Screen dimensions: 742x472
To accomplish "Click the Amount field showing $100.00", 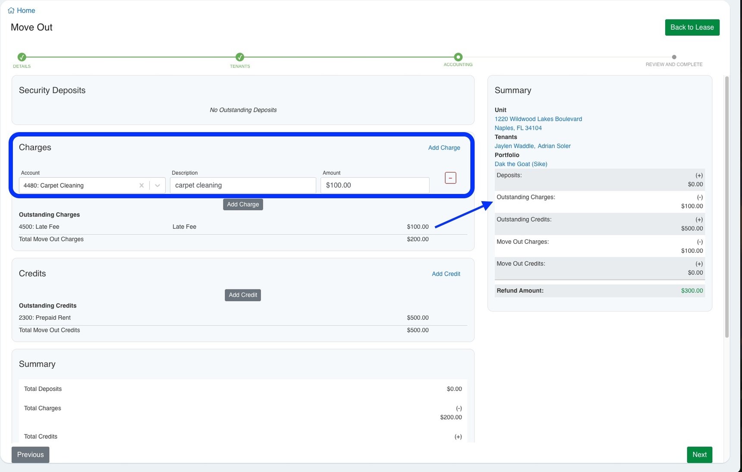I will [374, 186].
